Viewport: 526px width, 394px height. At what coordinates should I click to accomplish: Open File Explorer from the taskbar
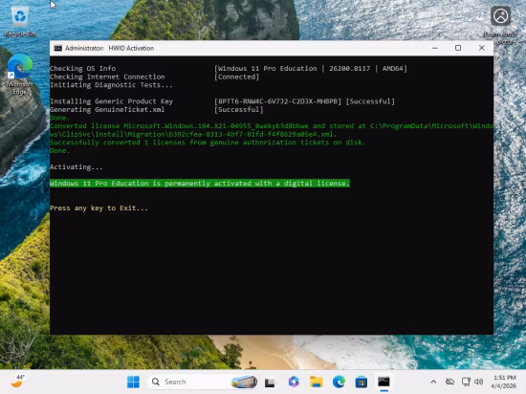click(316, 382)
